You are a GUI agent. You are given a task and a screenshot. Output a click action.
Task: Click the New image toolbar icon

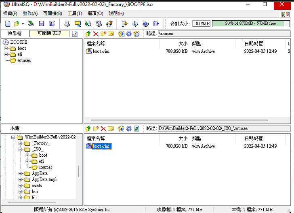pos(8,23)
